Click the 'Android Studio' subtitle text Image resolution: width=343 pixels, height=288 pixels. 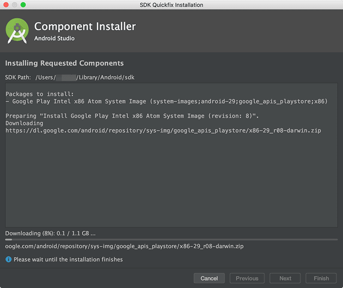[54, 38]
